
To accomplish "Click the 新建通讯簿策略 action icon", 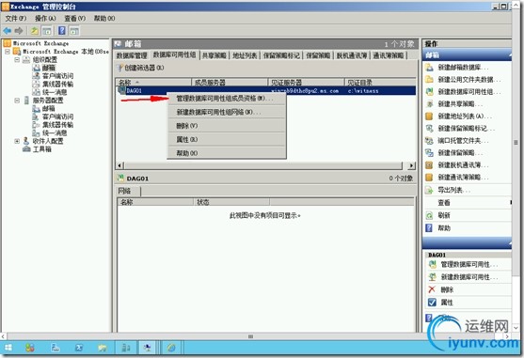I will pyautogui.click(x=429, y=178).
